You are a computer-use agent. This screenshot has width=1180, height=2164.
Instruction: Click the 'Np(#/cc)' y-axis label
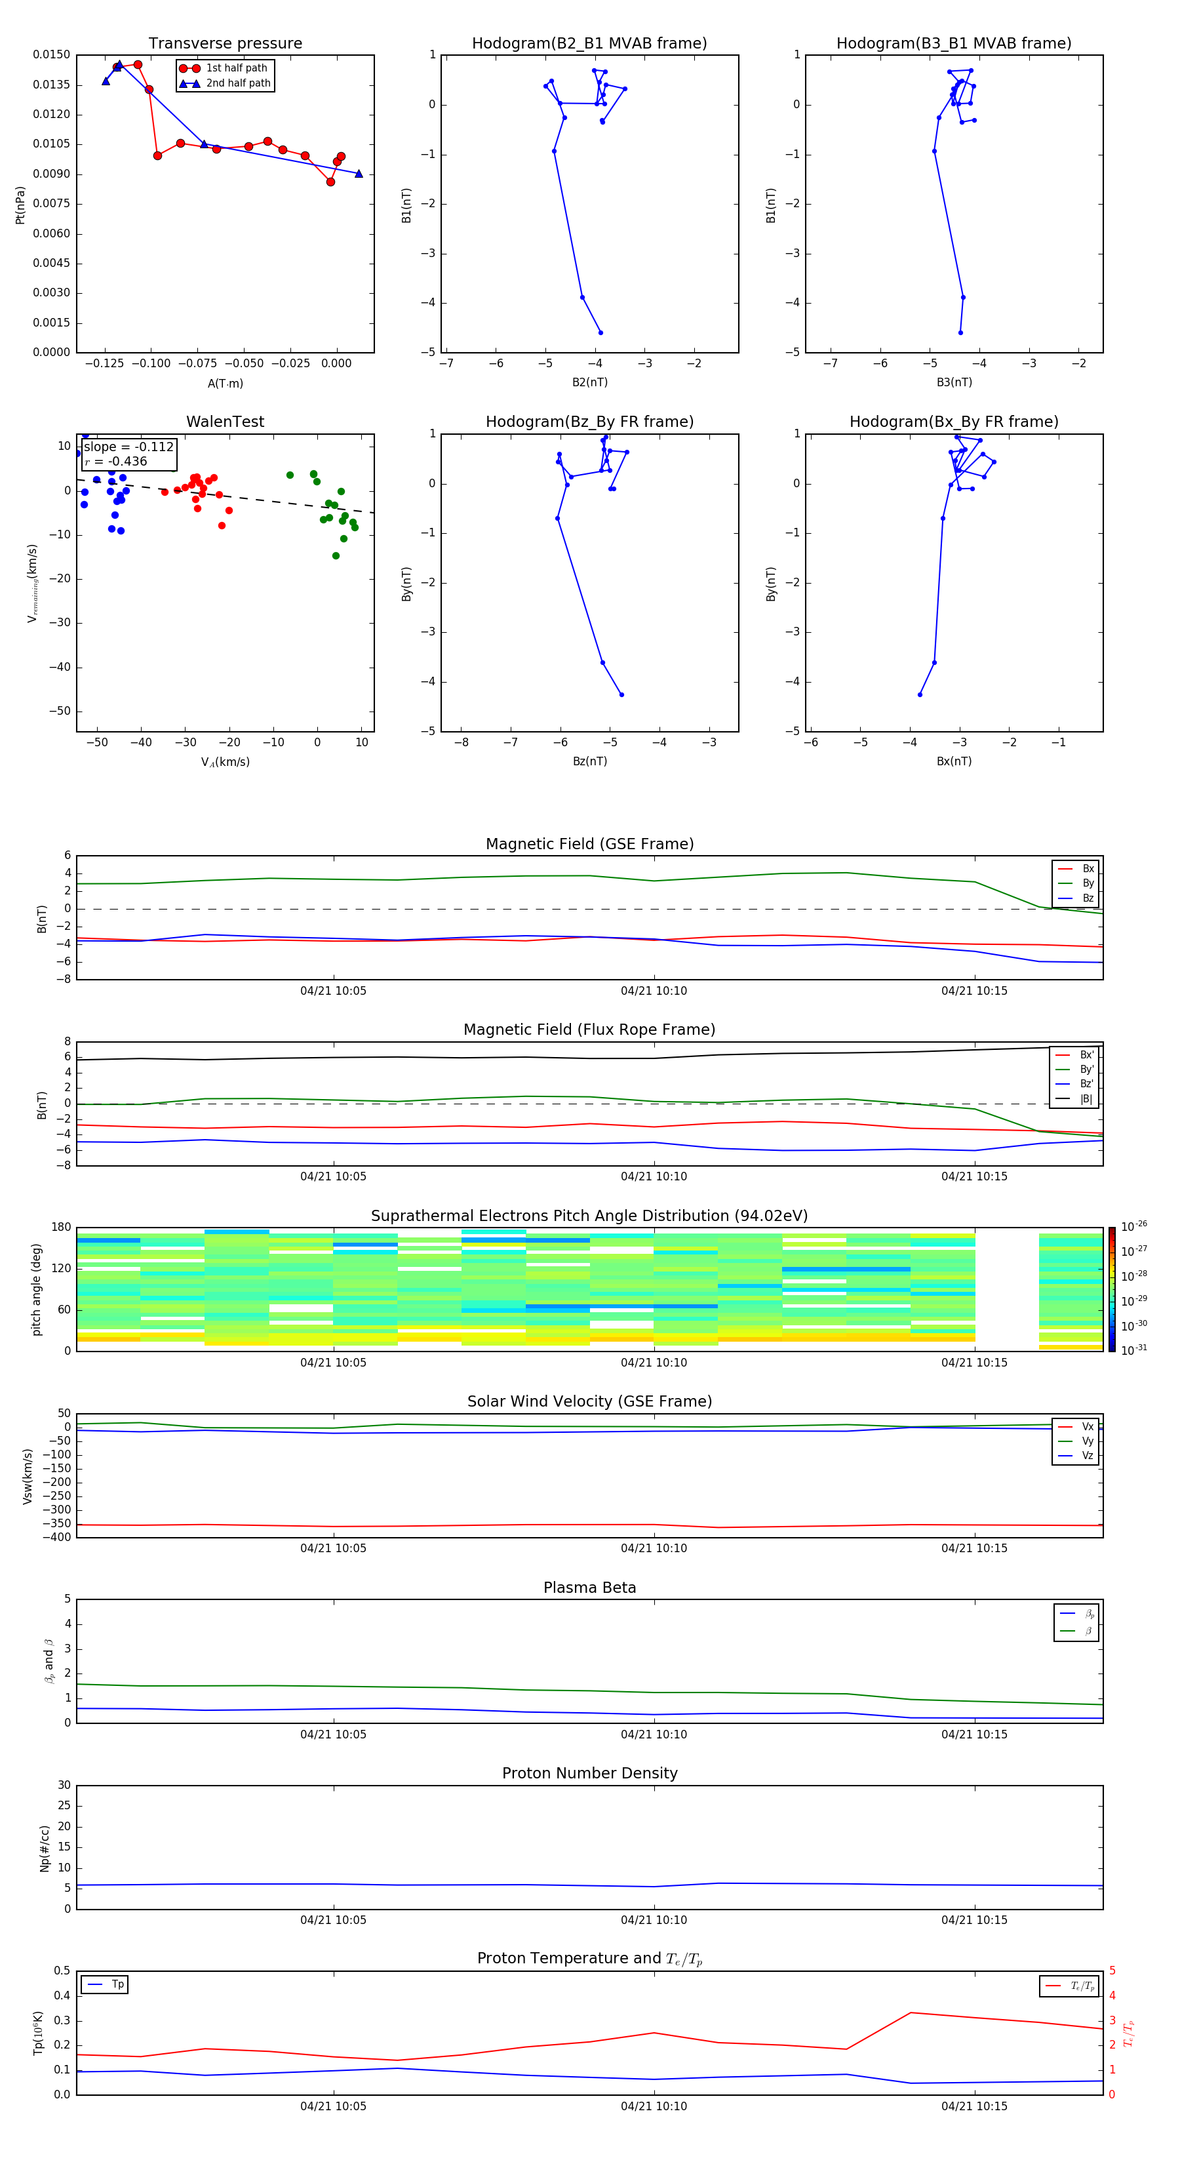[x=45, y=1847]
